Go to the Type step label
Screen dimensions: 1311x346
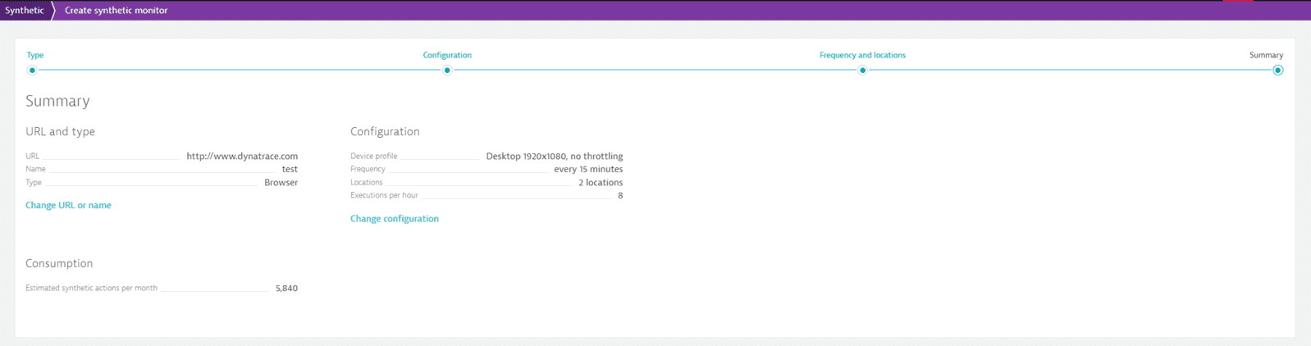coord(35,55)
